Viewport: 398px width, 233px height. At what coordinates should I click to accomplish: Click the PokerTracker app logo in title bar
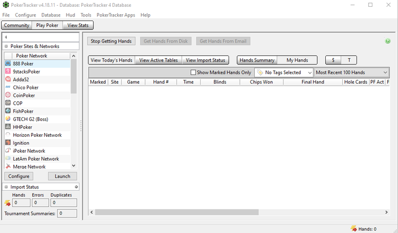(x=6, y=5)
